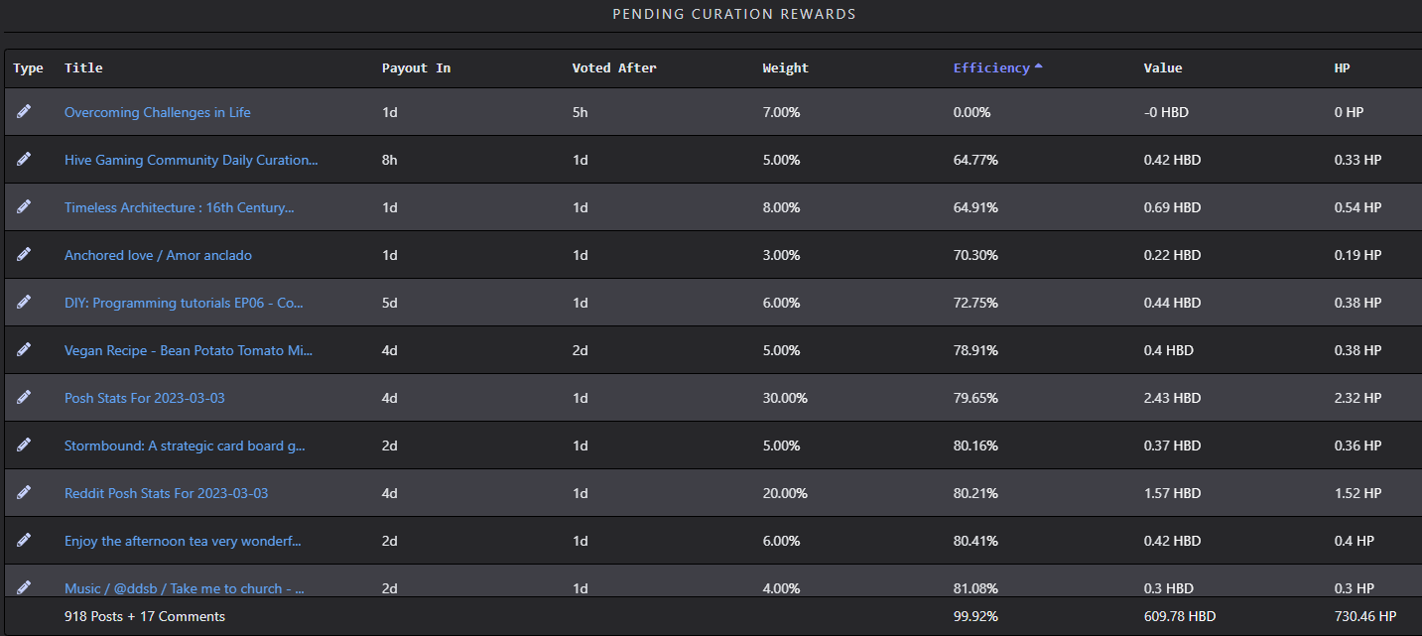Click the Title column header
The height and width of the screenshot is (636, 1422).
(83, 68)
